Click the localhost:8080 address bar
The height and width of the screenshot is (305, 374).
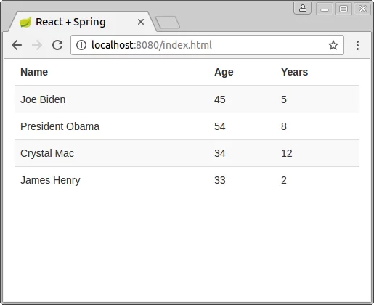(207, 45)
